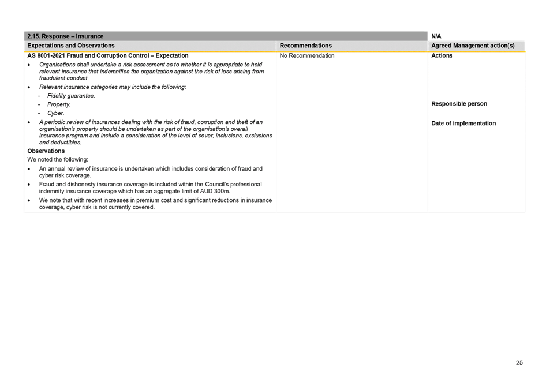The width and height of the screenshot is (546, 386).
Task: Select the 'Cyber.' list item
Action: [56, 113]
